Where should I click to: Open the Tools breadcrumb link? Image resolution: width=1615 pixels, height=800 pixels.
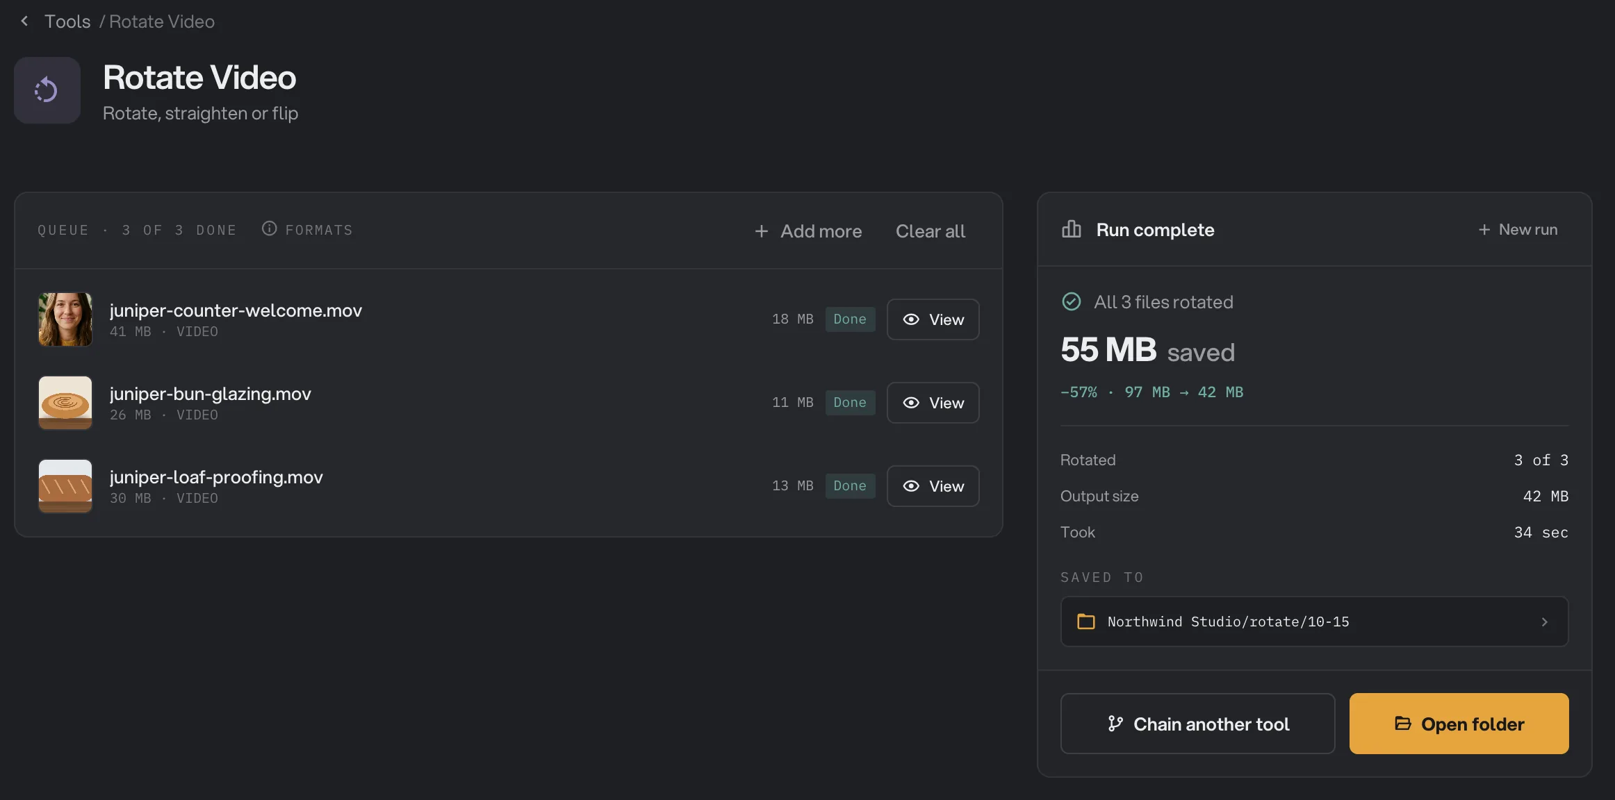pyautogui.click(x=67, y=22)
